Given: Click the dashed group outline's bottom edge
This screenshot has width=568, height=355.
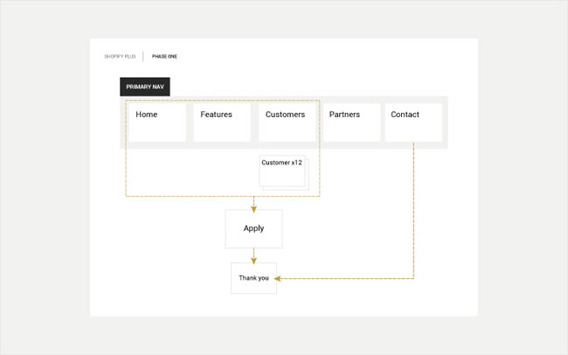Looking at the screenshot, I should coord(192,196).
